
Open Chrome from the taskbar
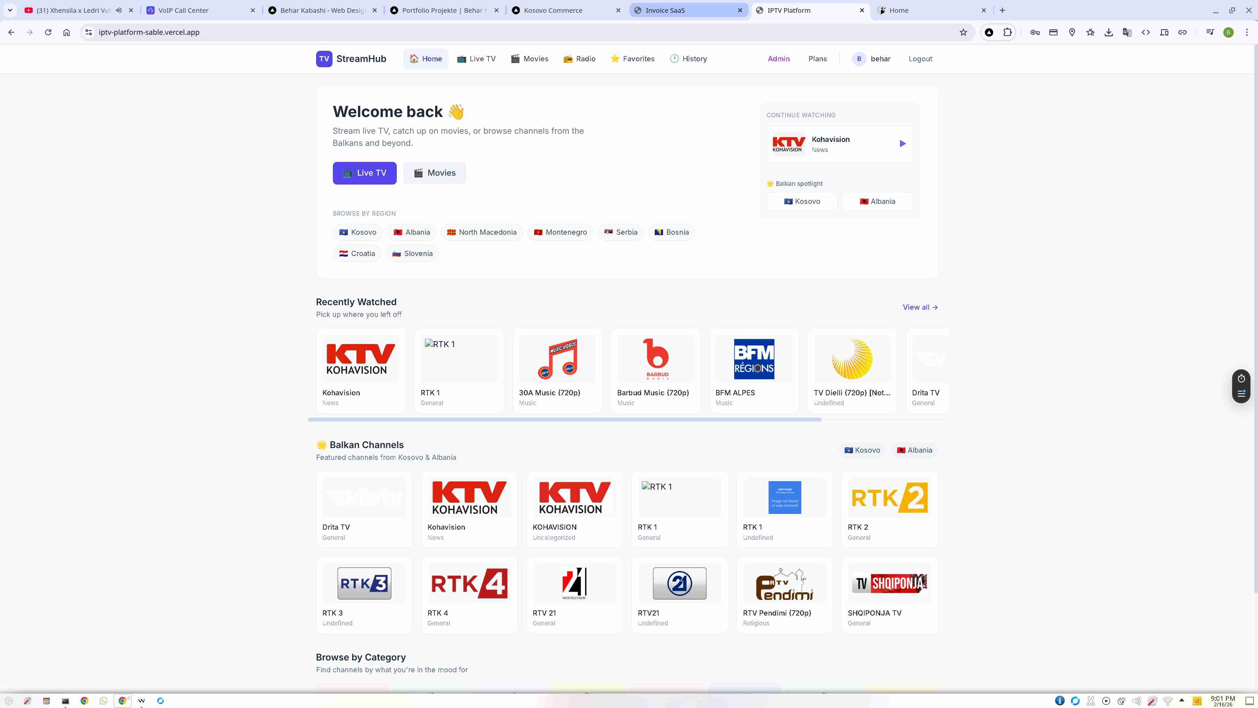[84, 701]
